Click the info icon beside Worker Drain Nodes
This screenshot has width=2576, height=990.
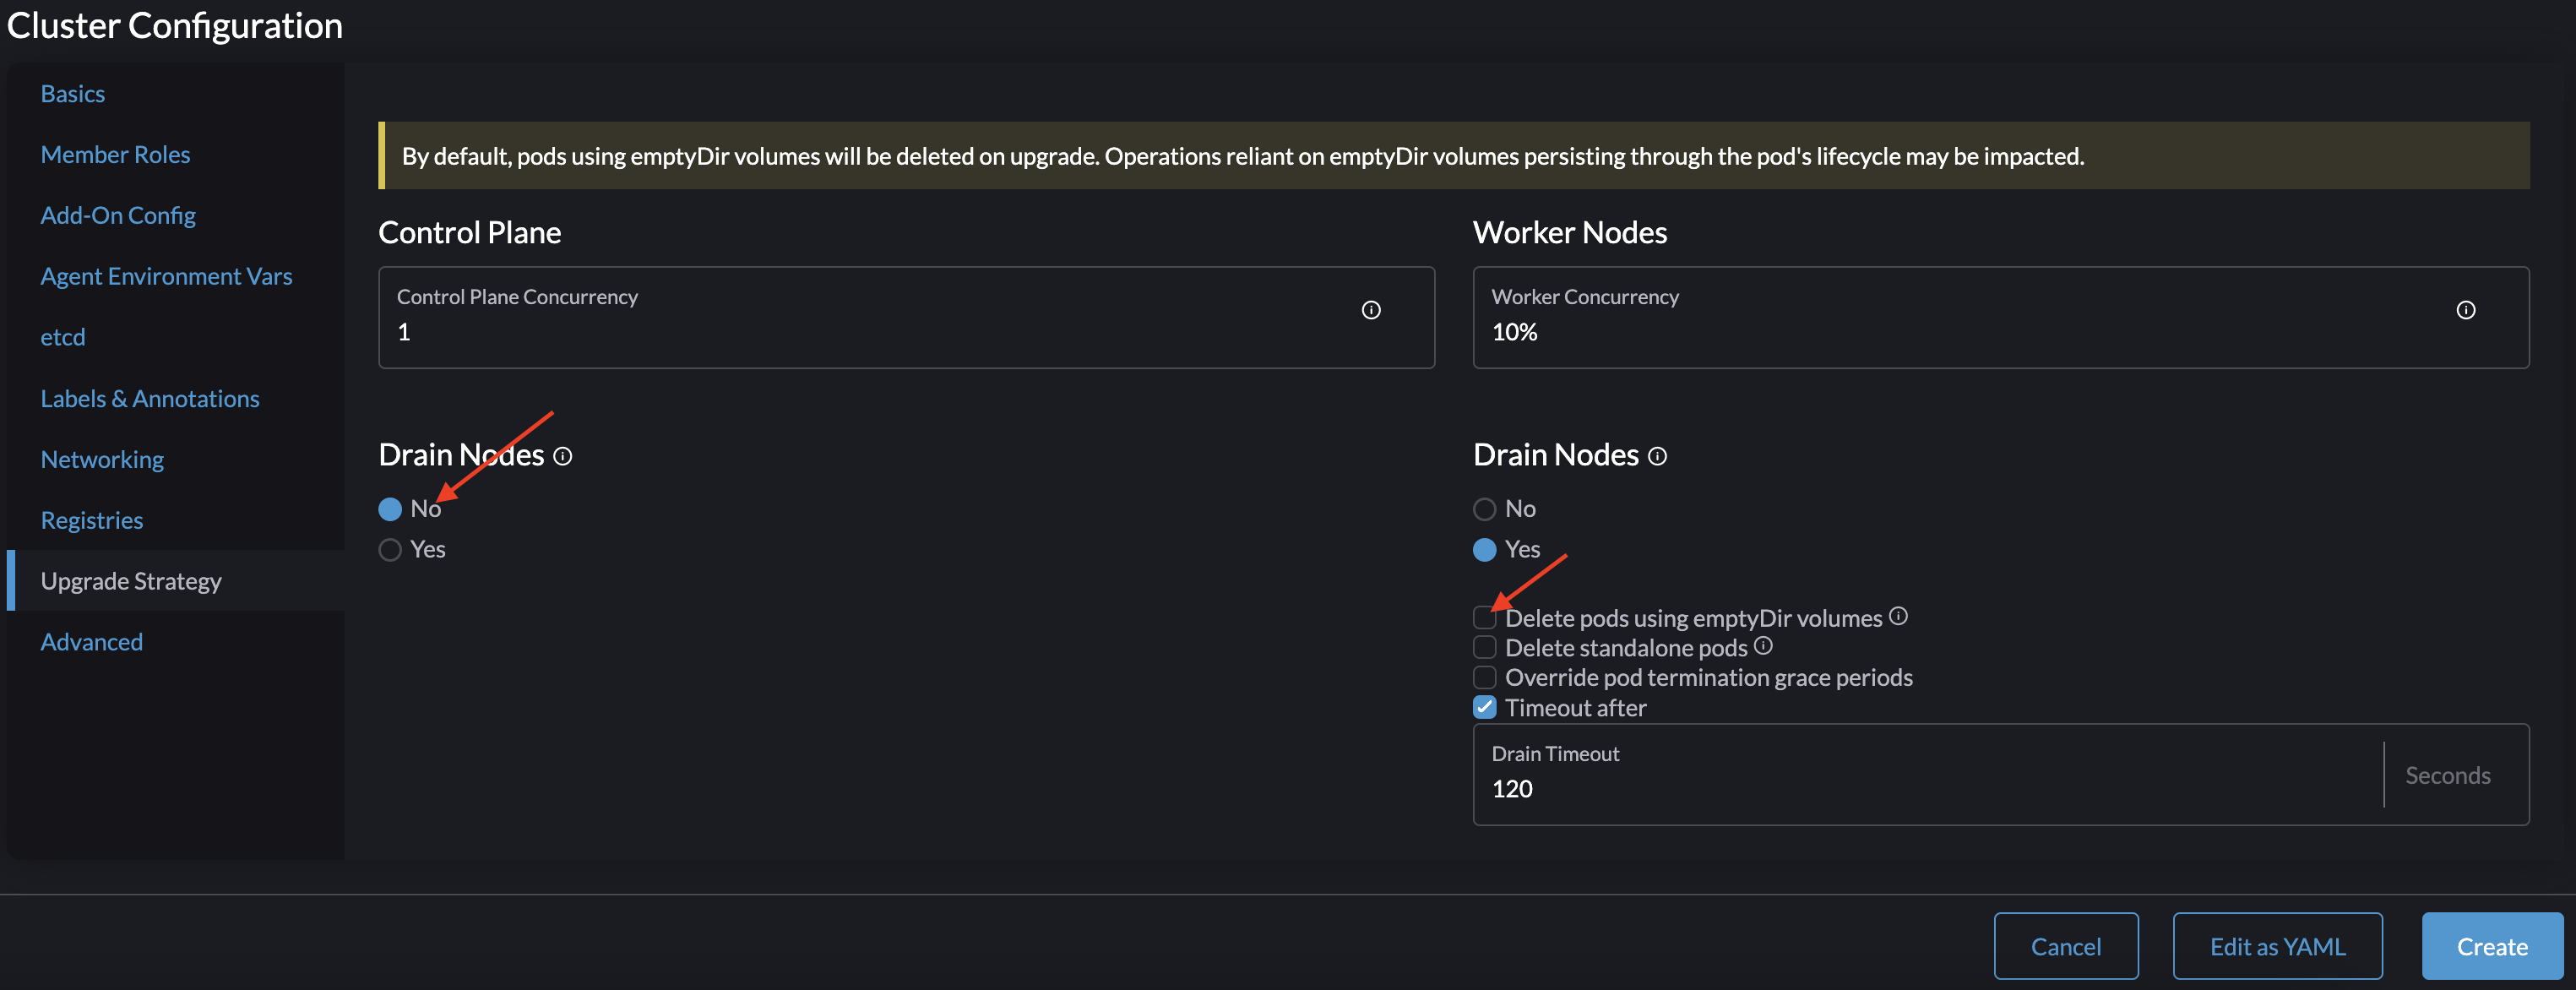1657,456
